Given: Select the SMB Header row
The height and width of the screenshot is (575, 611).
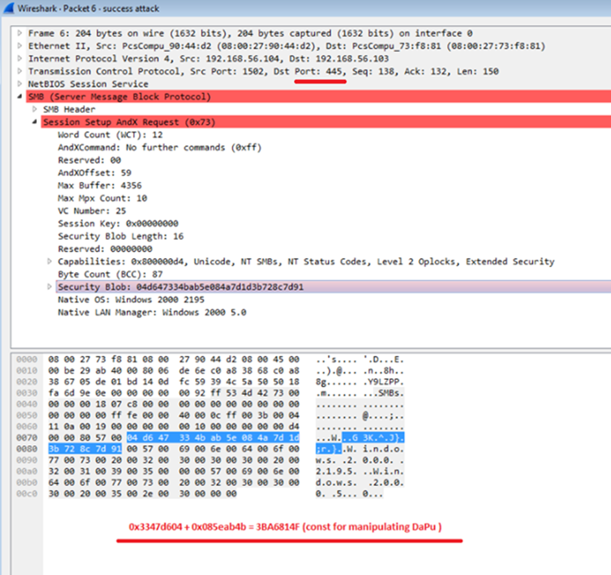Looking at the screenshot, I should (x=69, y=109).
